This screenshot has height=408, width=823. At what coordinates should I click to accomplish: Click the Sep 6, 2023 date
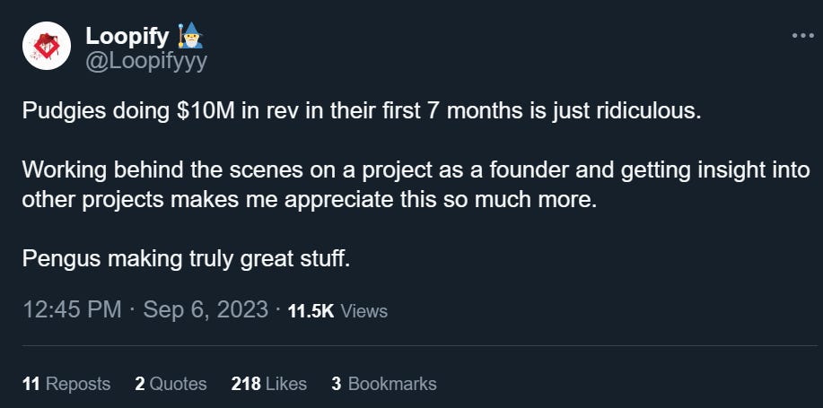click(206, 309)
